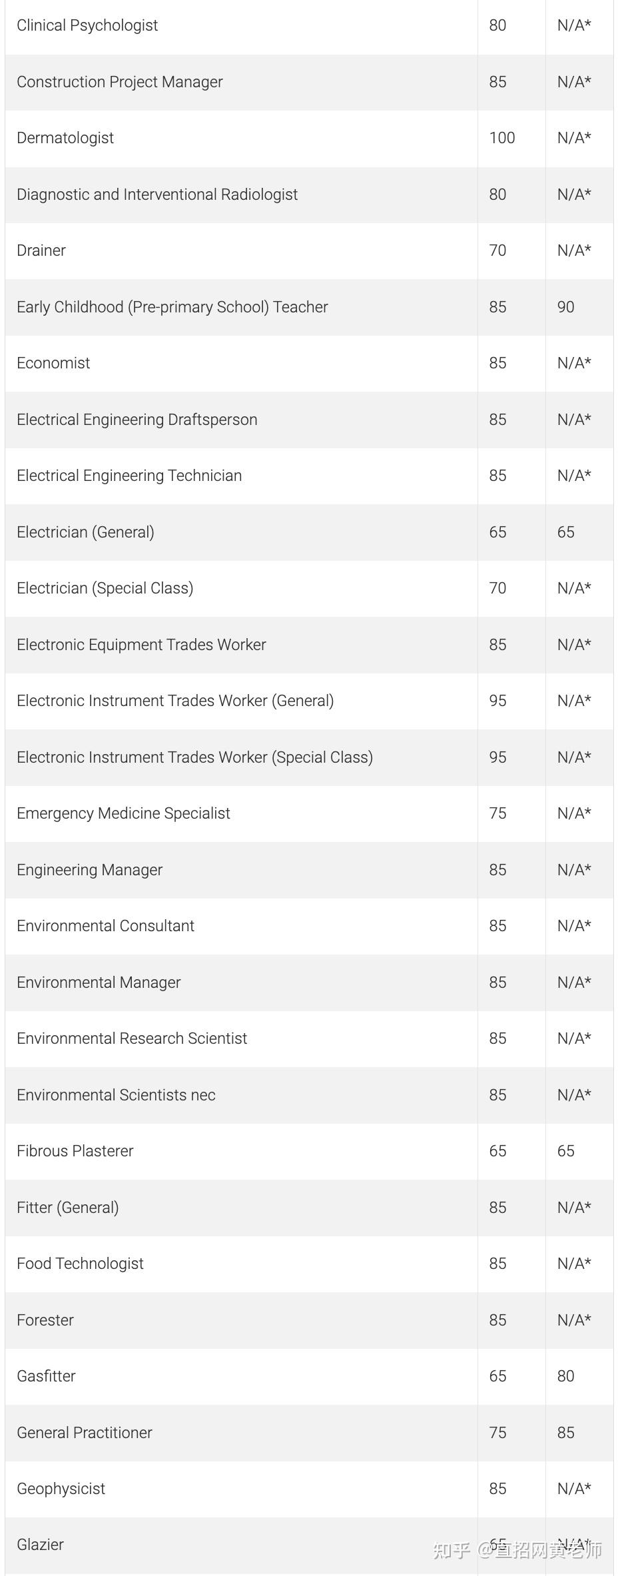This screenshot has width=618, height=1576.
Task: Click the Electrician (General) occupation name
Action: pyautogui.click(x=85, y=532)
